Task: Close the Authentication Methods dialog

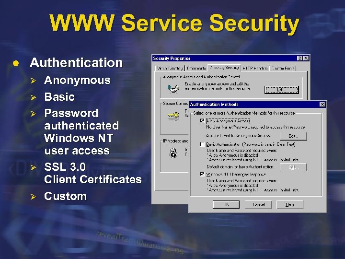Action: click(x=322, y=104)
